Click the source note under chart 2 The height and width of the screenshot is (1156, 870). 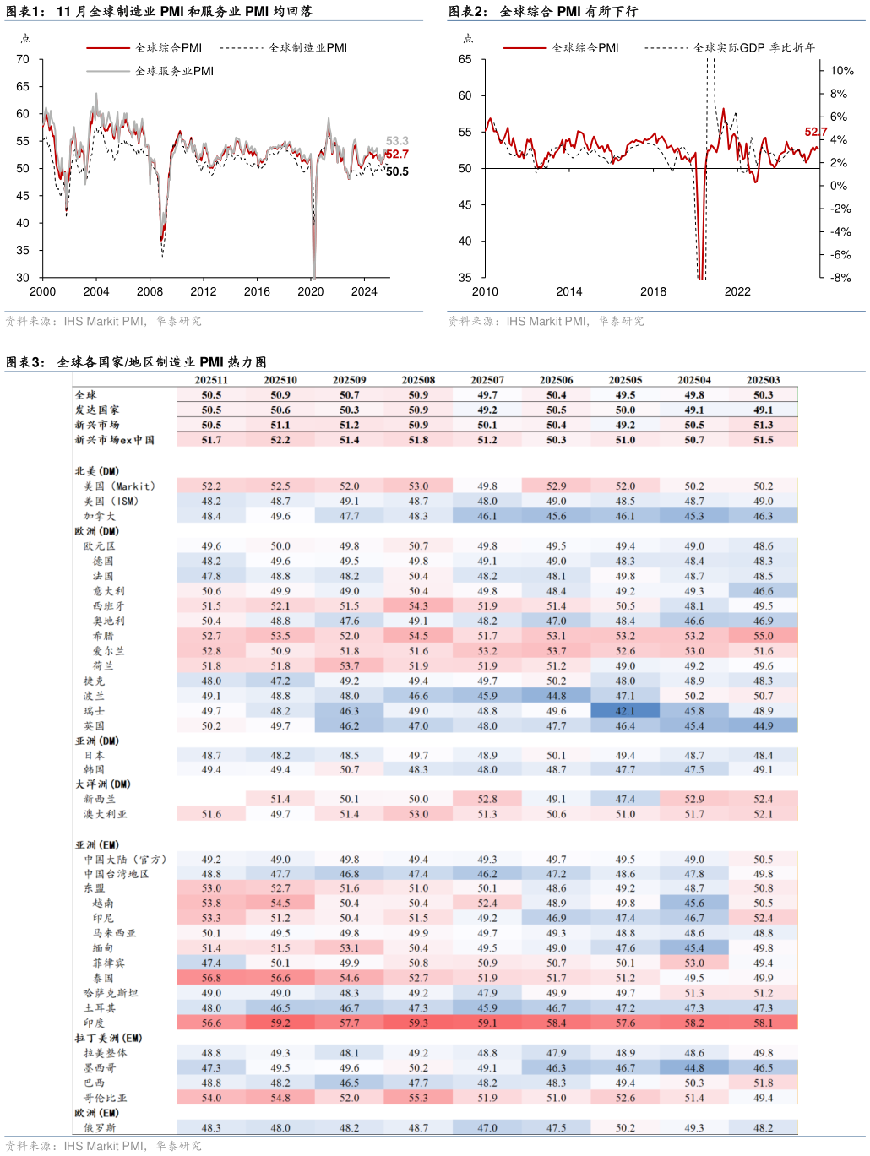click(546, 321)
